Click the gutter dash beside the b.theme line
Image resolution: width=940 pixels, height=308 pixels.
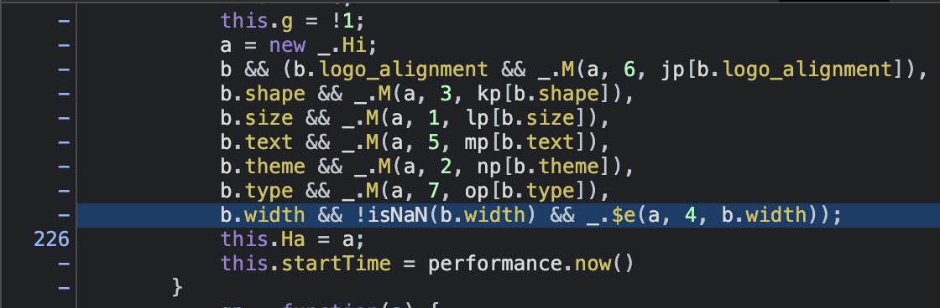(64, 167)
